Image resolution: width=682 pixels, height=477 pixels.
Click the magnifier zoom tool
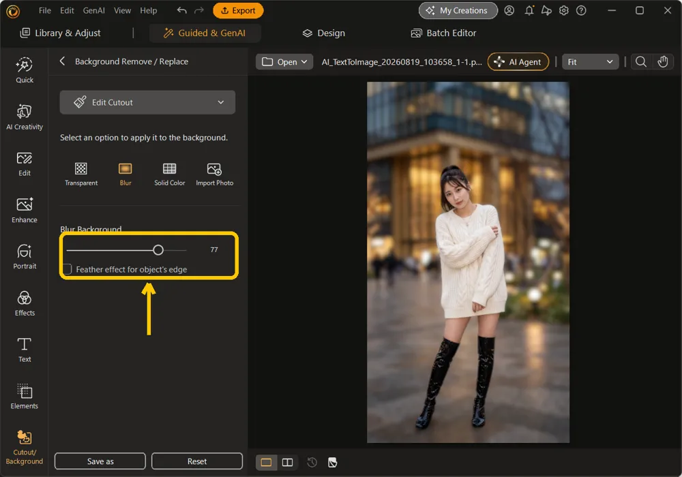coord(640,62)
